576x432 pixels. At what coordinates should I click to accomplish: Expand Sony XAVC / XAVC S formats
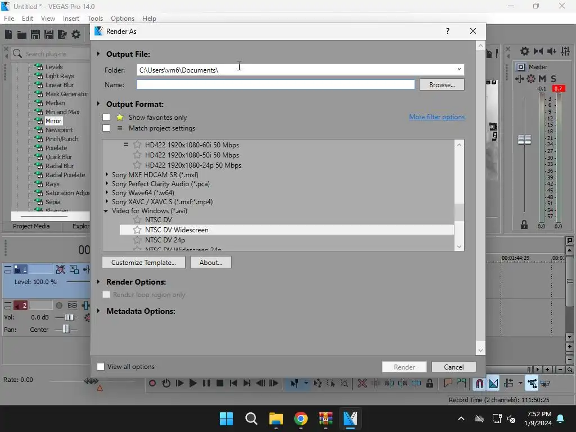click(x=107, y=202)
